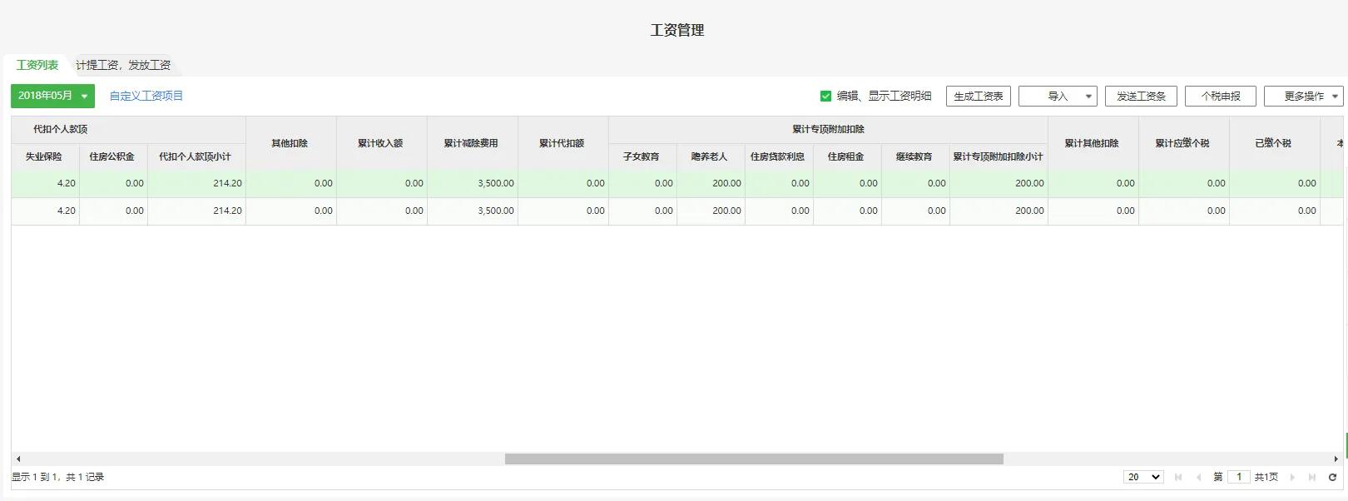Go to previous page pagination arrow
This screenshot has width=1348, height=501.
click(x=1198, y=477)
